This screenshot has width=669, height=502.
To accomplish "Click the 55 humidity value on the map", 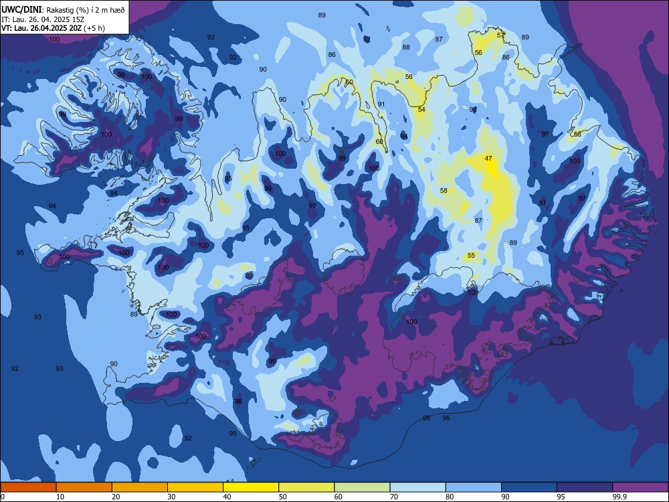I will 471,256.
